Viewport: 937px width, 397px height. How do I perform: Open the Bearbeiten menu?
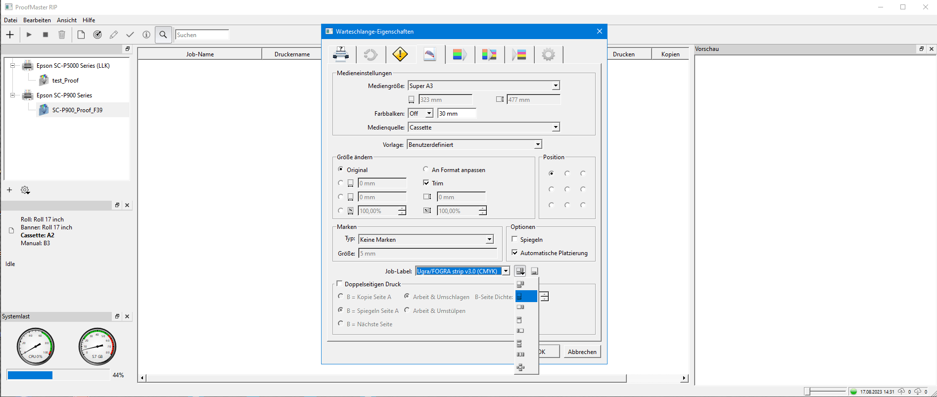pyautogui.click(x=37, y=20)
